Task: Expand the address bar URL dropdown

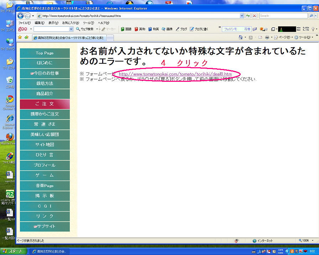Action: click(242, 16)
